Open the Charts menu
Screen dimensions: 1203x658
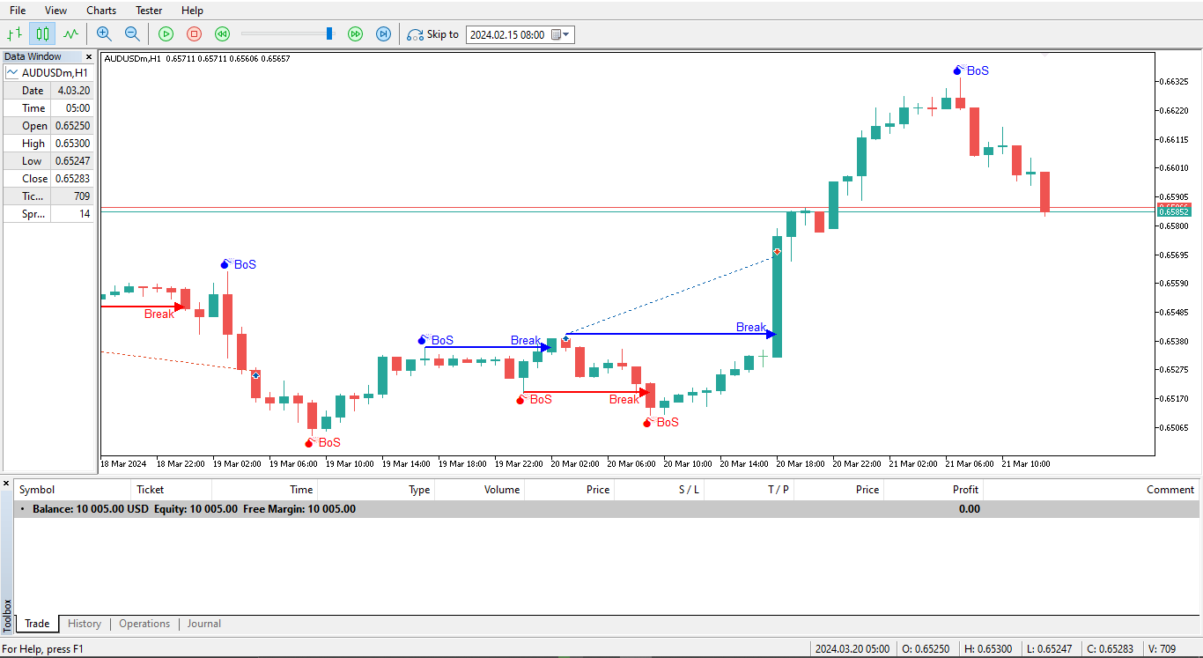[100, 10]
